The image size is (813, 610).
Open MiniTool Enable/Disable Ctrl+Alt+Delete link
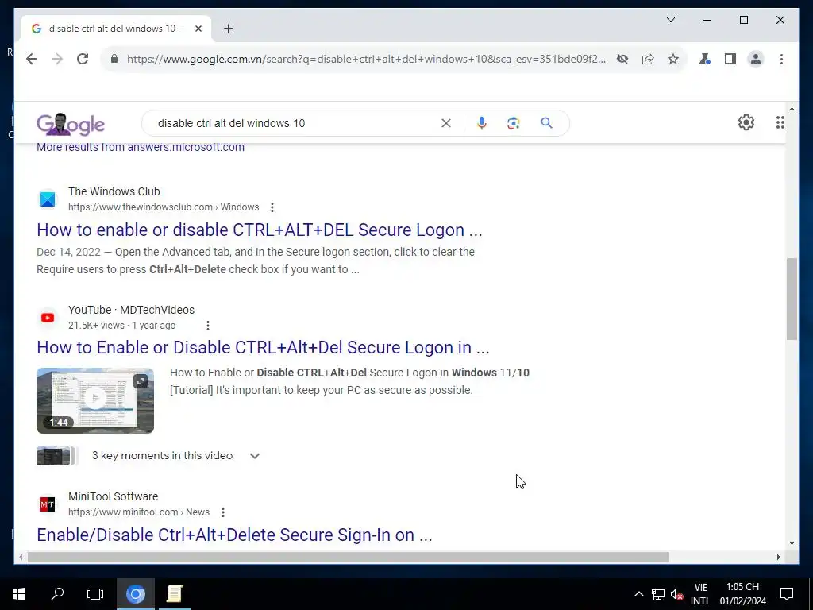(x=234, y=535)
